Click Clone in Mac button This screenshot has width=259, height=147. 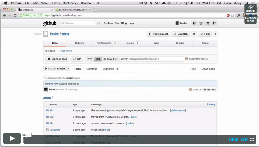pyautogui.click(x=57, y=59)
